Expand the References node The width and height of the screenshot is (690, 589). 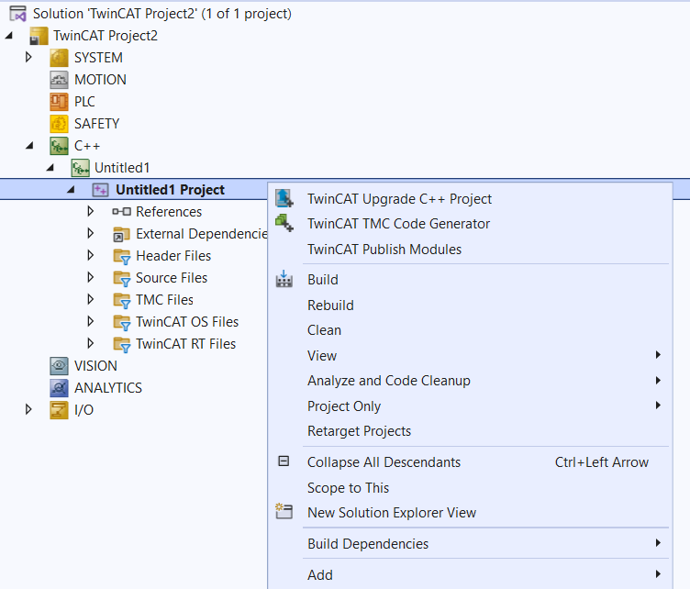[x=91, y=211]
